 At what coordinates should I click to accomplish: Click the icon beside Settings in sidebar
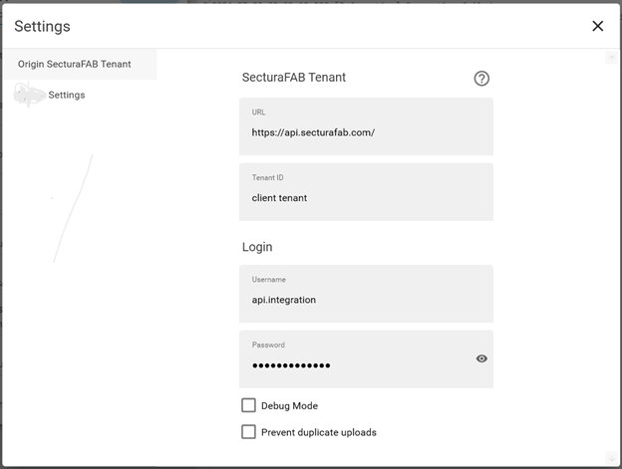tap(29, 95)
